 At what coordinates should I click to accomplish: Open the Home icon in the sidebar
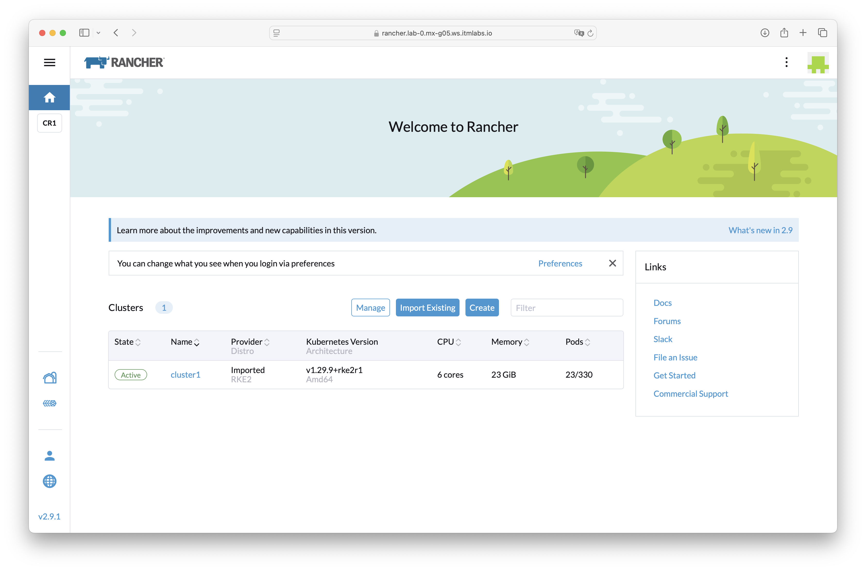pos(49,97)
